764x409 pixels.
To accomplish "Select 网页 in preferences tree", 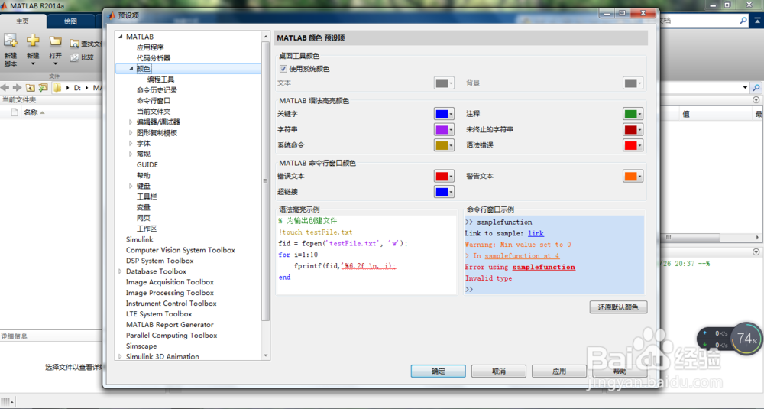I will pos(144,219).
